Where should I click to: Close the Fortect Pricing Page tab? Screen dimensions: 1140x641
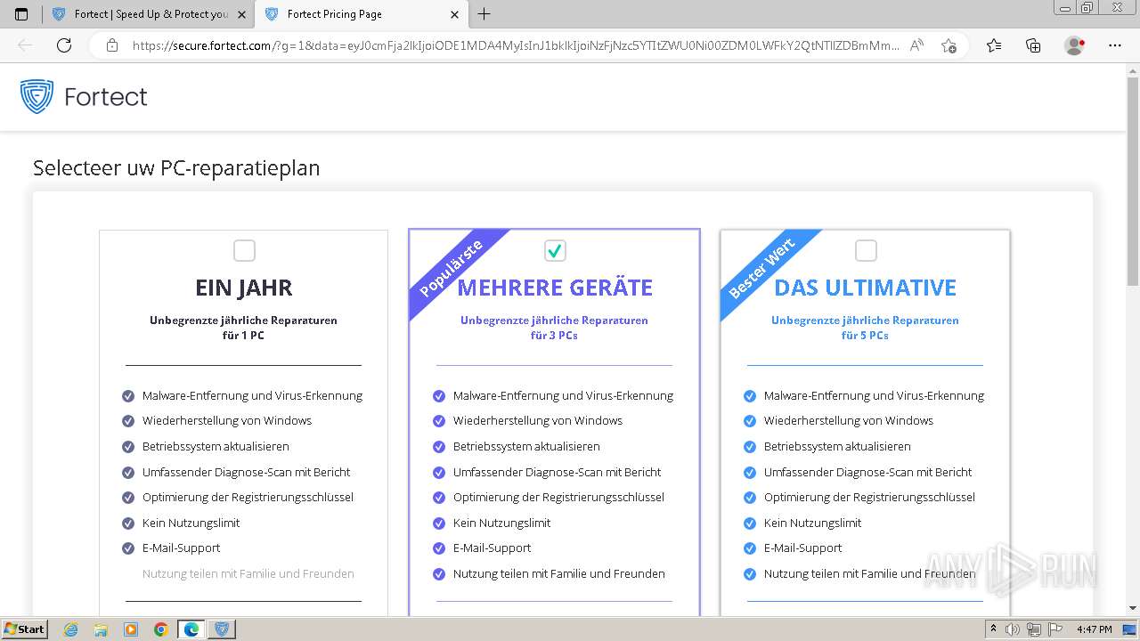tap(455, 14)
